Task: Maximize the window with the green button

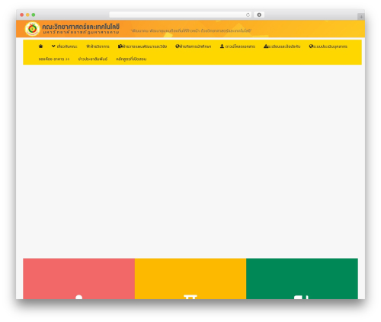Action: (34, 14)
